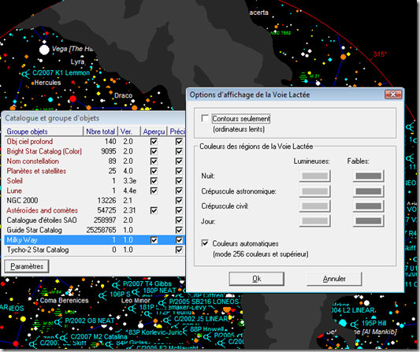The height and width of the screenshot is (352, 420).
Task: Click the 183P Korlevic-Juric comet label
Action: 154,333
